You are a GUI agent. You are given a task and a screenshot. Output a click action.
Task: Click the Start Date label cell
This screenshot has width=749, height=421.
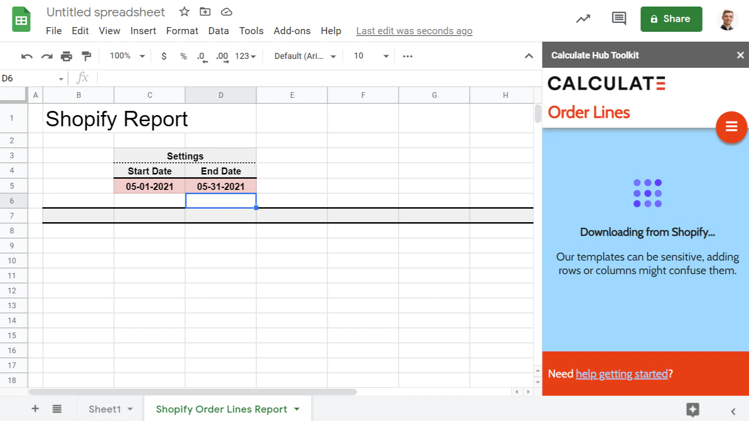[x=150, y=171]
